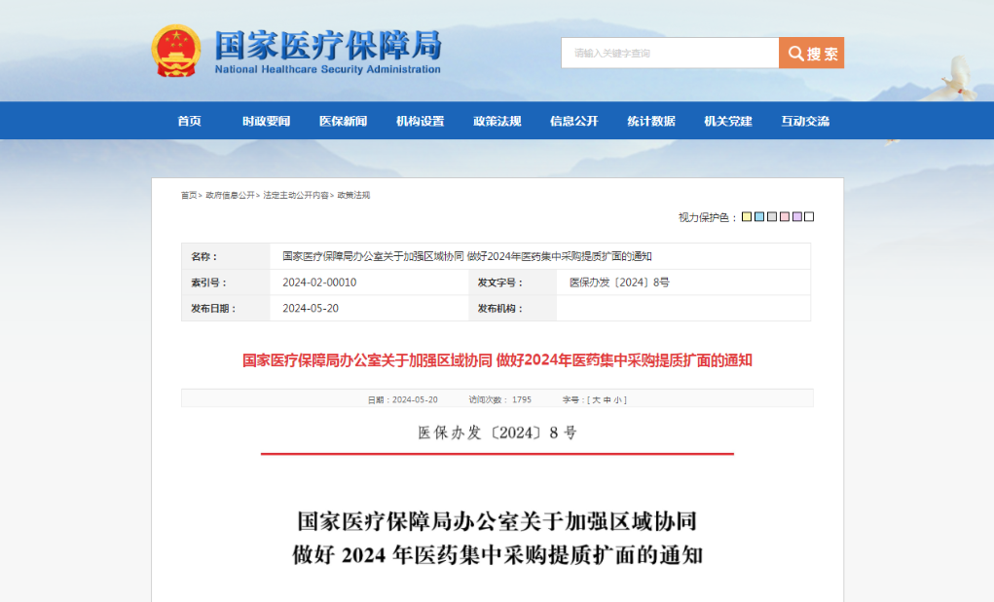The width and height of the screenshot is (994, 602).
Task: Set font size to 大 (large)
Action: pos(595,400)
